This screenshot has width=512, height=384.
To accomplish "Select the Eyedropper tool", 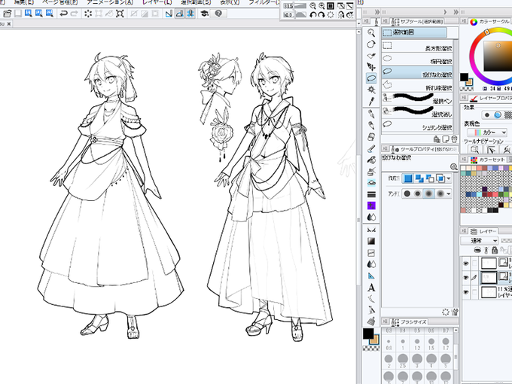I will point(371,101).
